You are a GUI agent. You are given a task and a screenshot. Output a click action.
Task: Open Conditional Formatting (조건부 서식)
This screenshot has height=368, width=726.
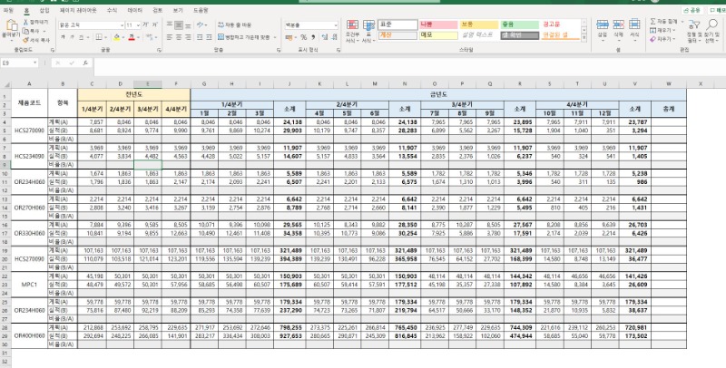352,32
